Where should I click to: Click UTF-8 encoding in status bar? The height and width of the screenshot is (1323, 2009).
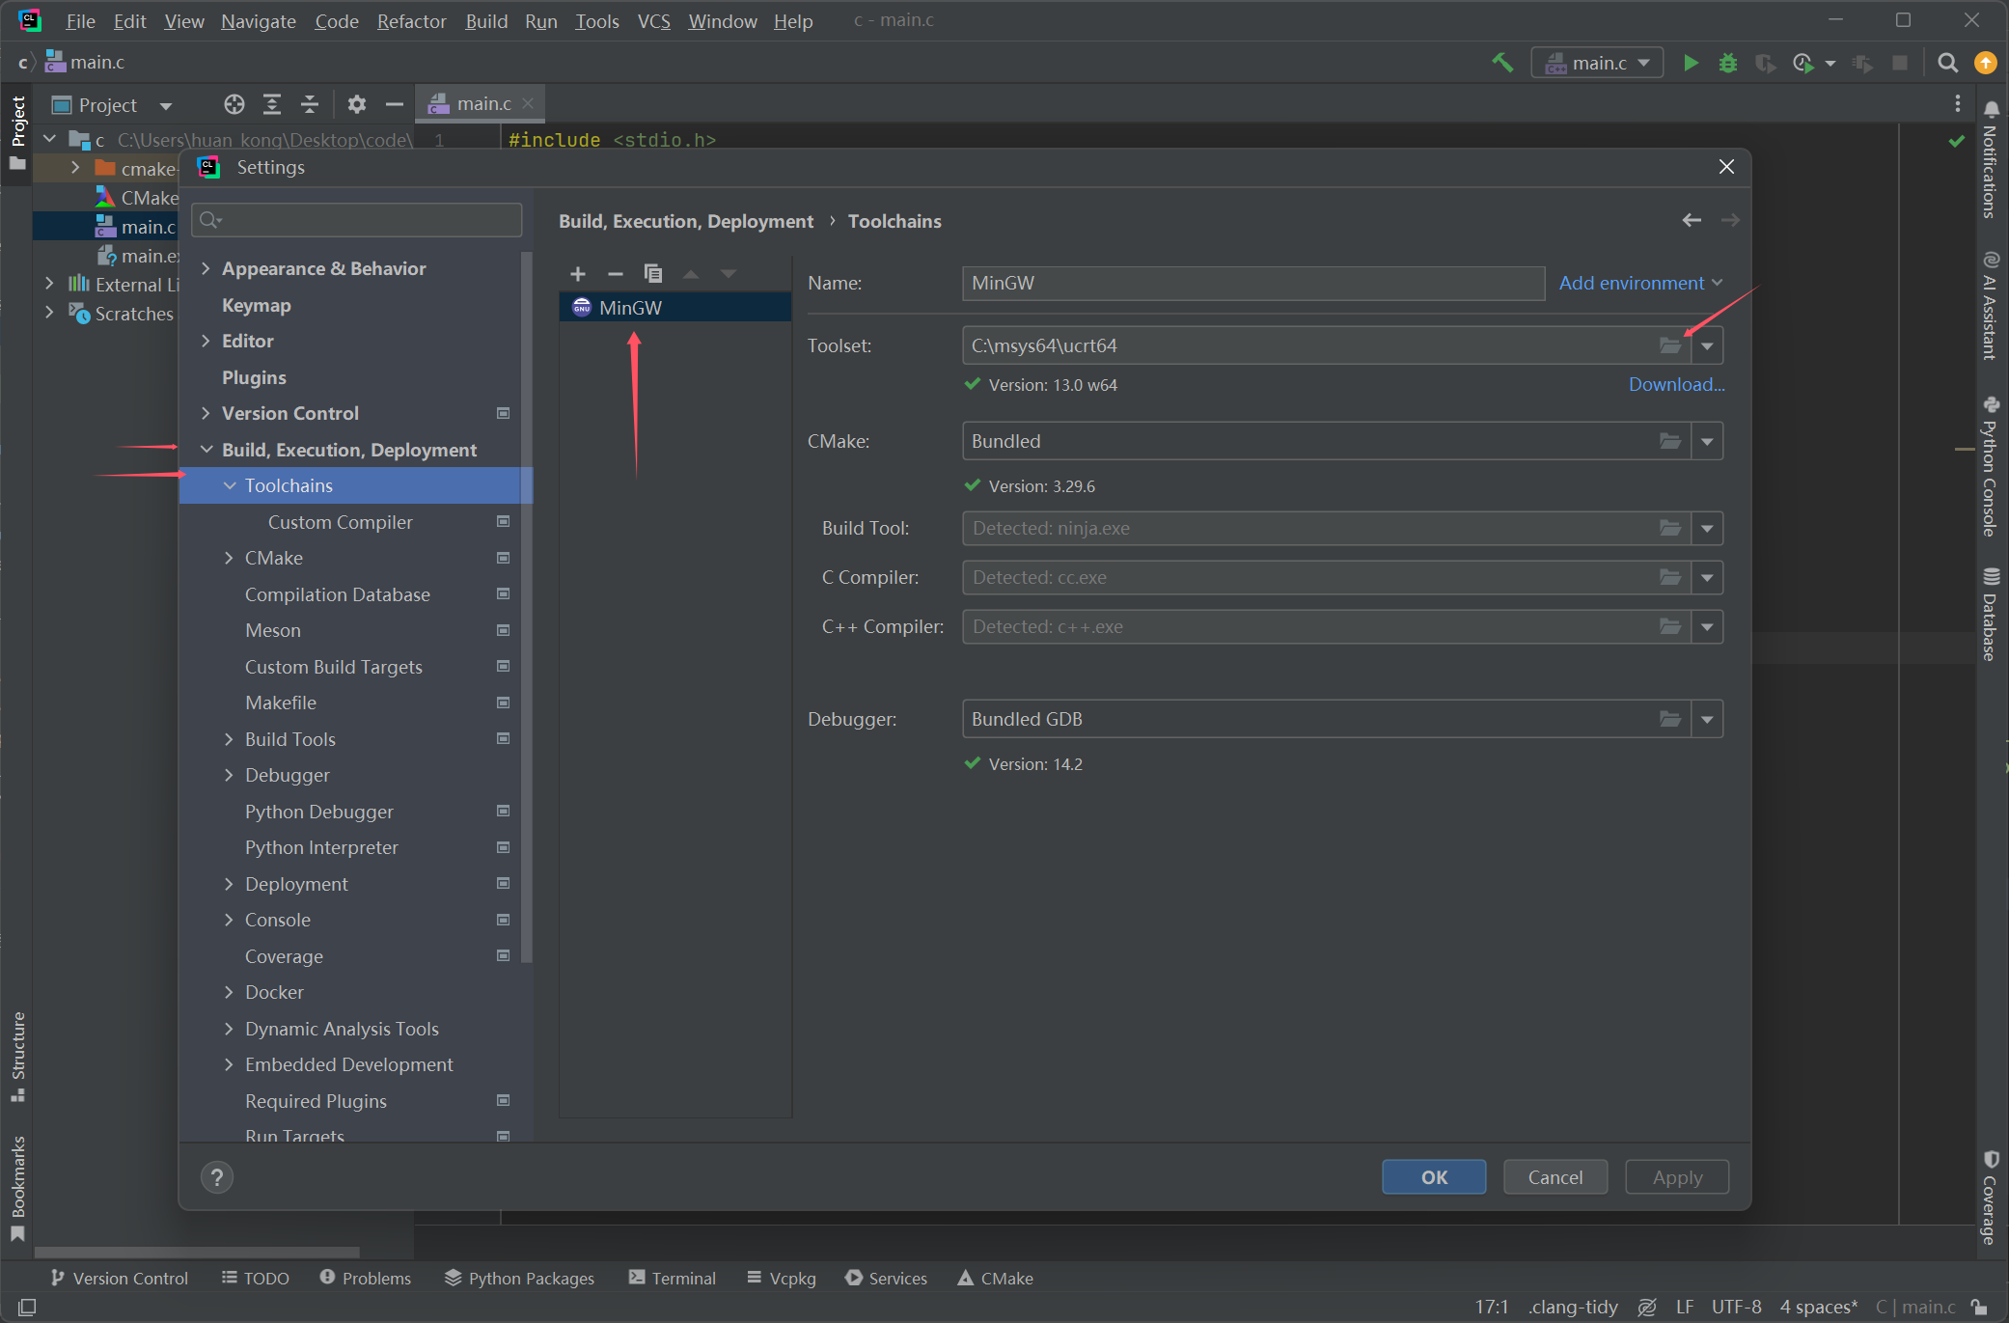[x=1735, y=1307]
